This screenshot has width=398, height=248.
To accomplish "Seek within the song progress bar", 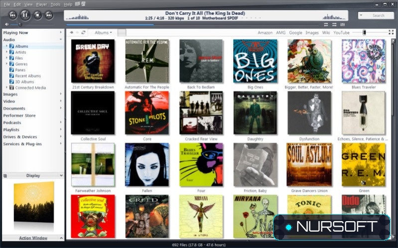I will point(192,25).
